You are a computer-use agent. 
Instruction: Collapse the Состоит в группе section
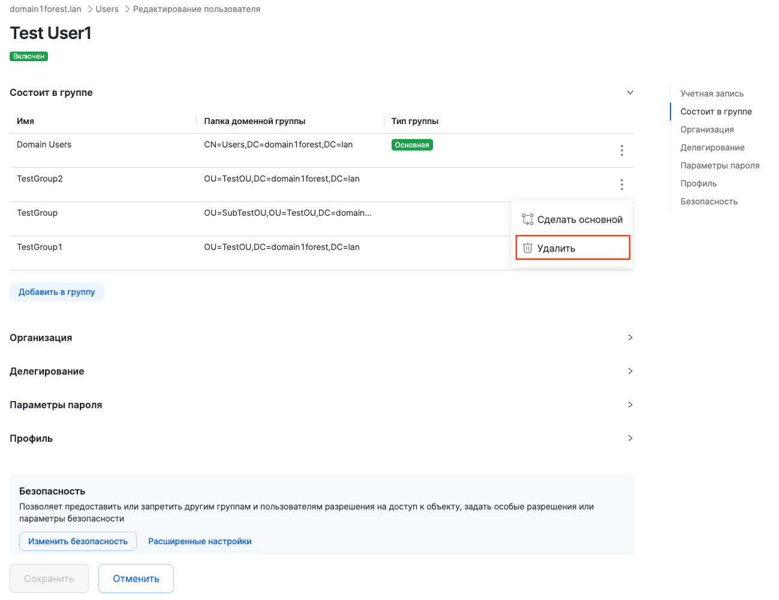(x=630, y=93)
